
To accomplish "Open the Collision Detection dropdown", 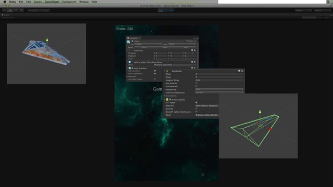I will tap(219, 92).
